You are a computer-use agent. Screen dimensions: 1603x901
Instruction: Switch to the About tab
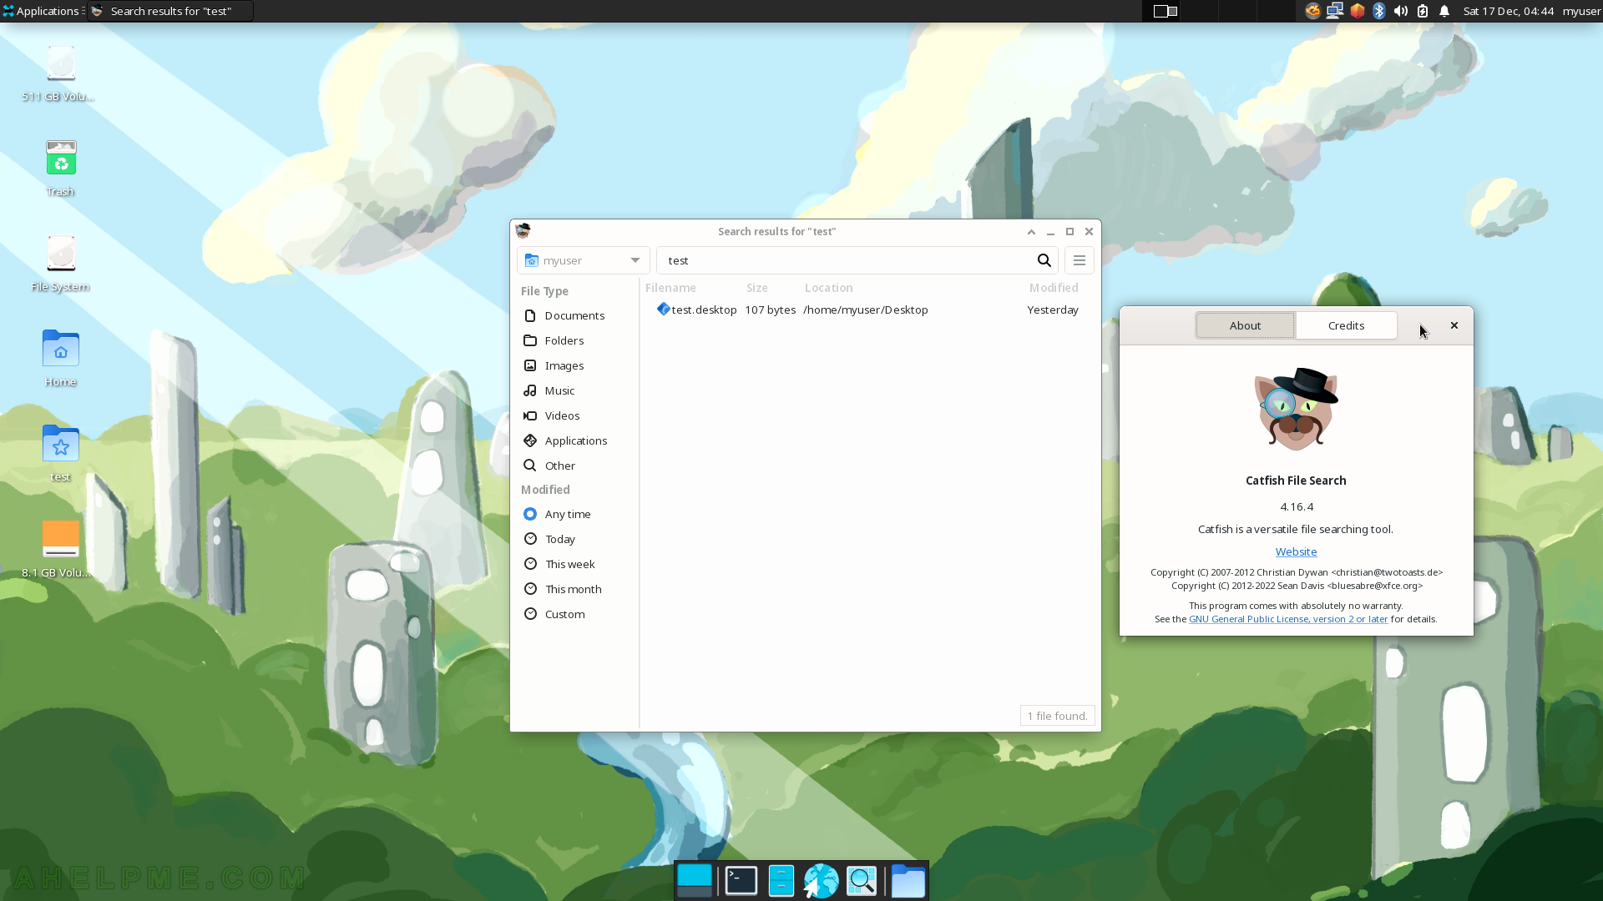[x=1245, y=325]
